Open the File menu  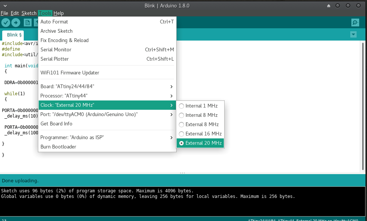pos(4,13)
